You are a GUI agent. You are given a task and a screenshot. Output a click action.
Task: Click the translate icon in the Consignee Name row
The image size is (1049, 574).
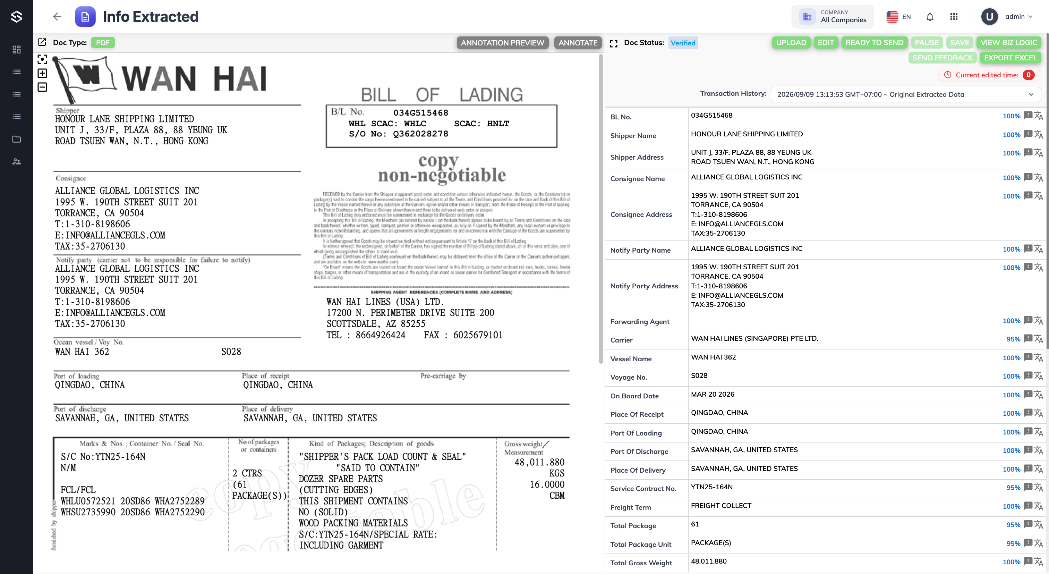(1038, 178)
